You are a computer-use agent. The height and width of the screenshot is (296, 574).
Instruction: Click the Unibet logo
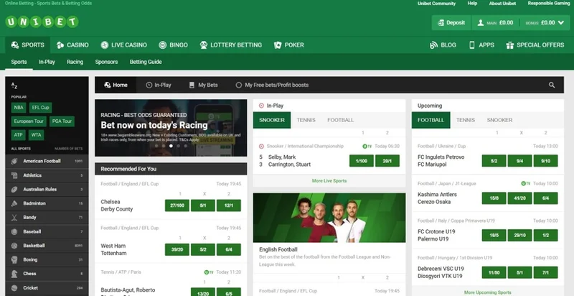pos(42,22)
